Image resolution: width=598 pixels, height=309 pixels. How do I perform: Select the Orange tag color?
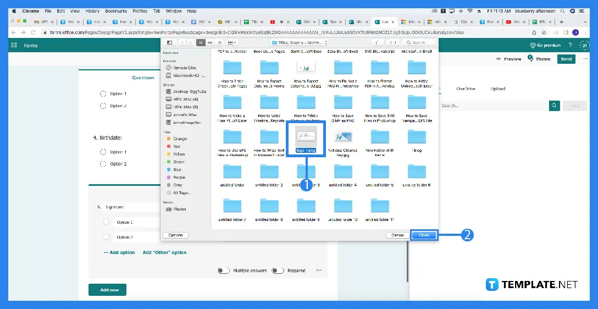[179, 139]
